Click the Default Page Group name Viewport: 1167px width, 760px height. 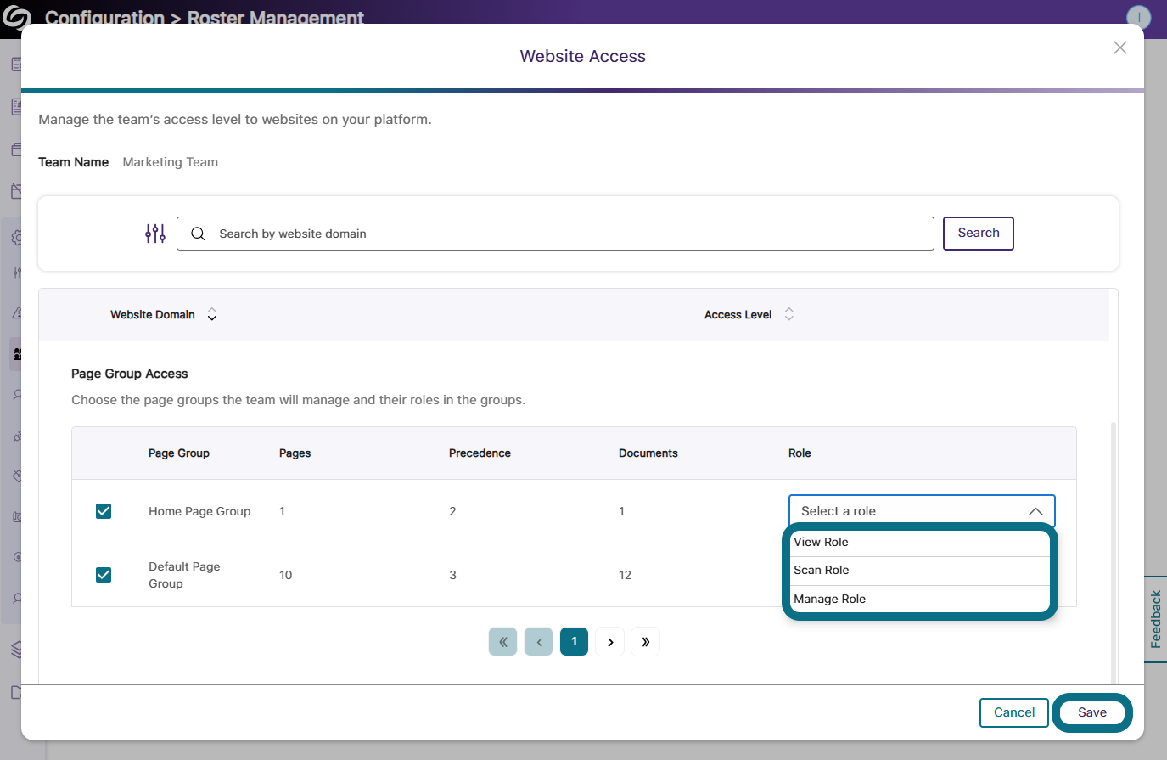(x=184, y=575)
